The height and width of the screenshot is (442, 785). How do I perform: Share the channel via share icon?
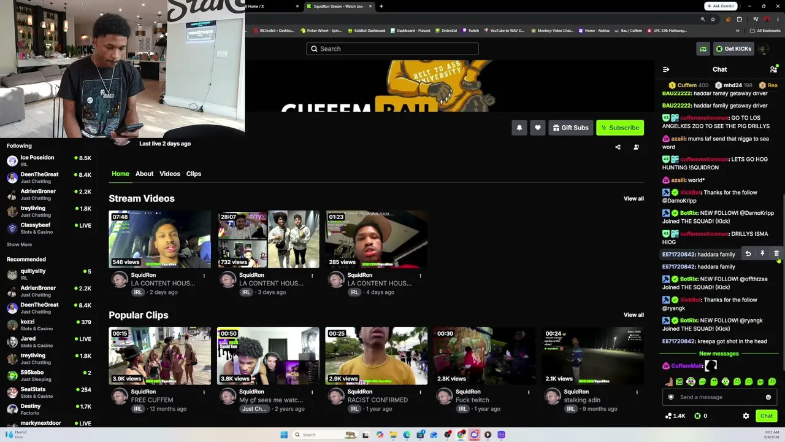click(618, 147)
